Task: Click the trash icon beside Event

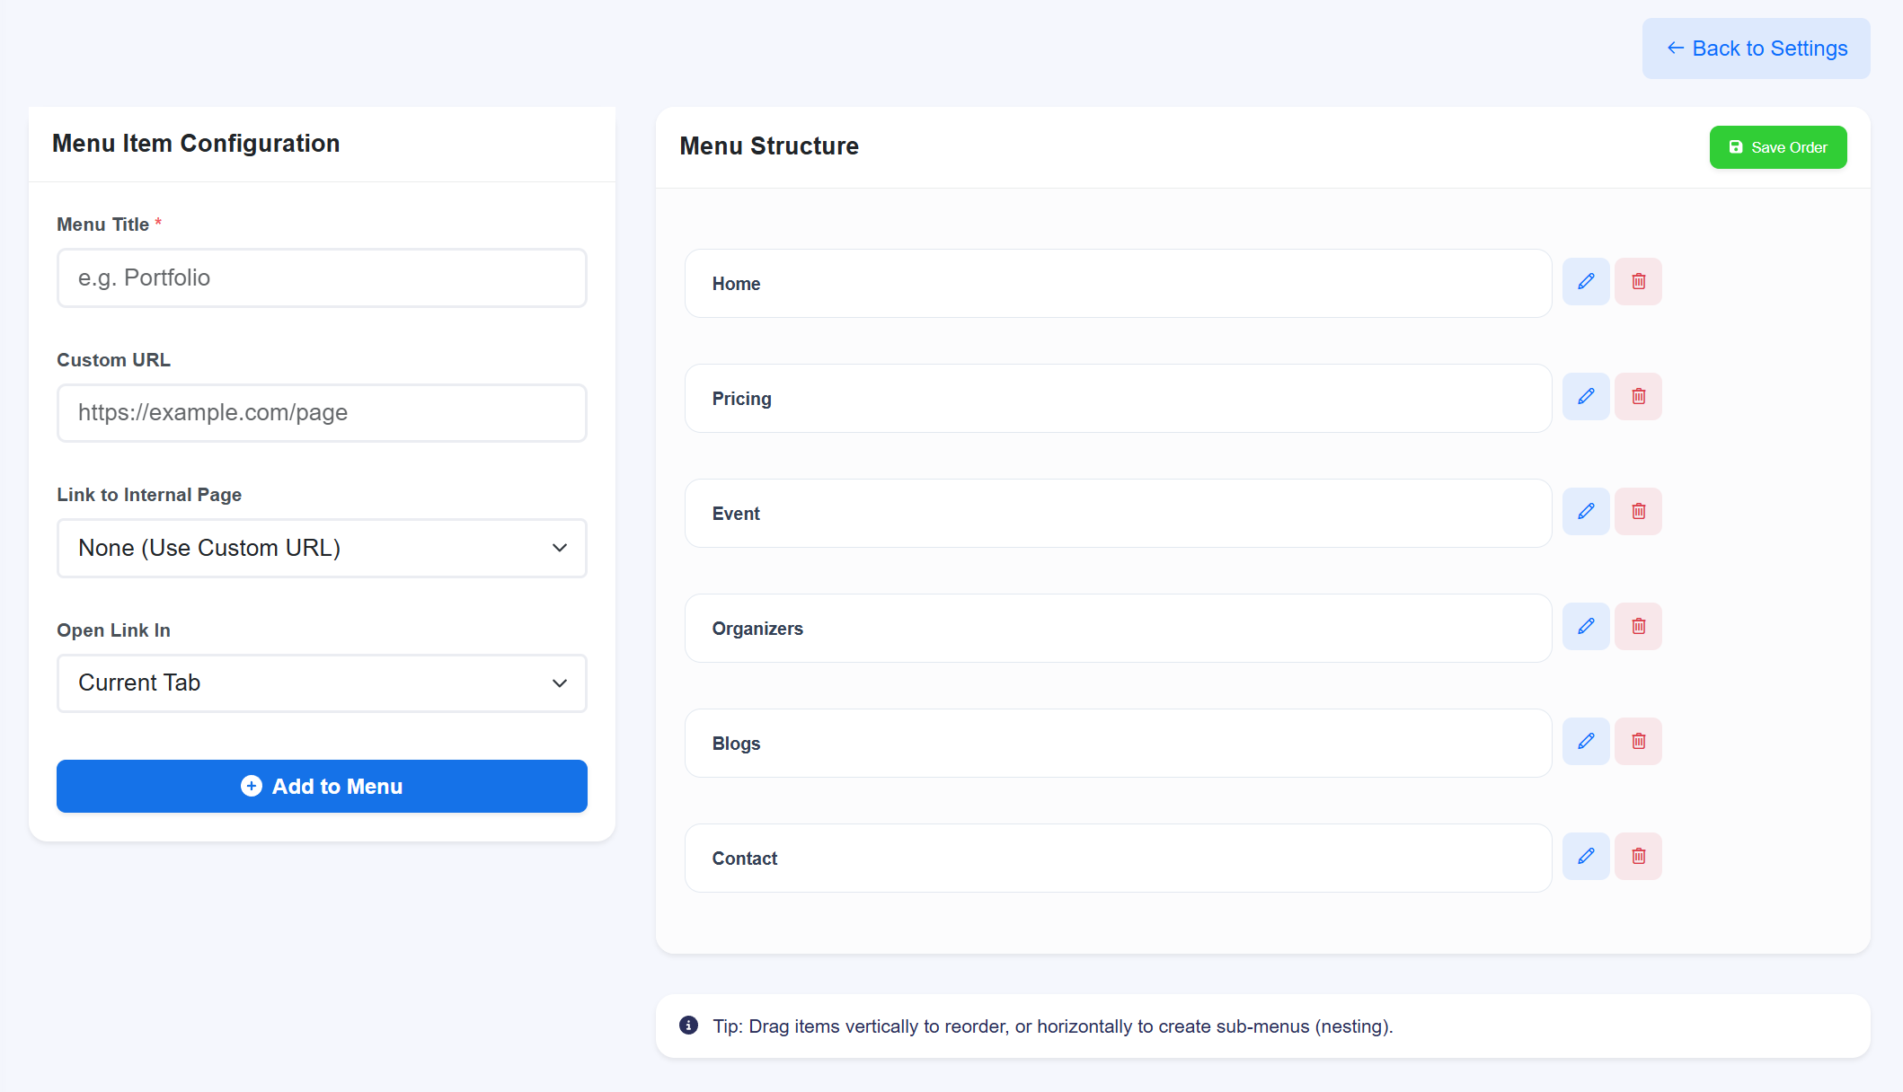Action: click(x=1638, y=511)
